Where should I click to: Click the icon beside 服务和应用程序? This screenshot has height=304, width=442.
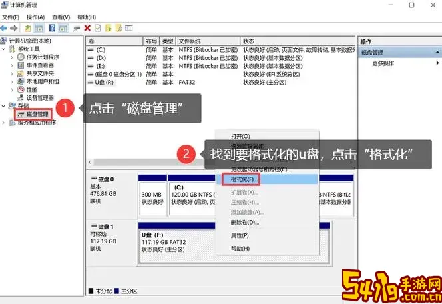tap(12, 123)
